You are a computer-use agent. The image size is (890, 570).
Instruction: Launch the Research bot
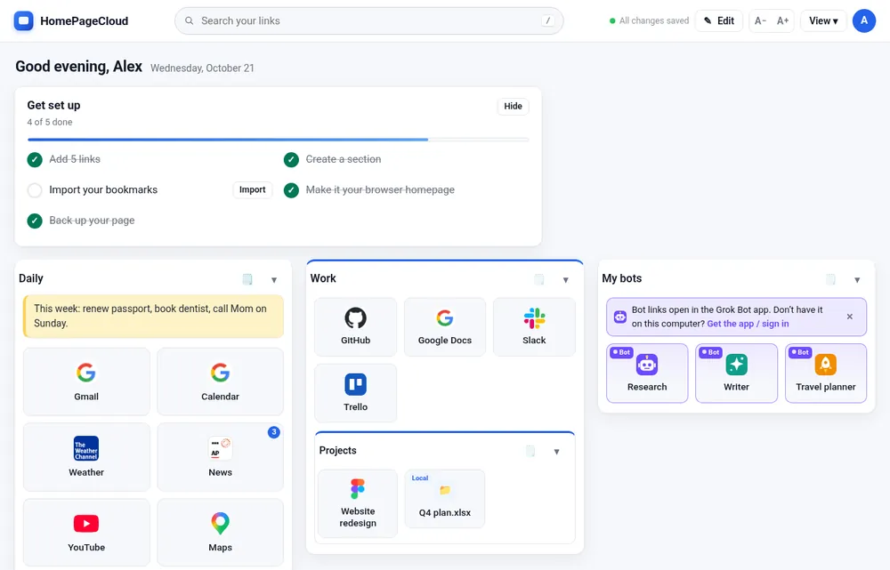coord(647,373)
